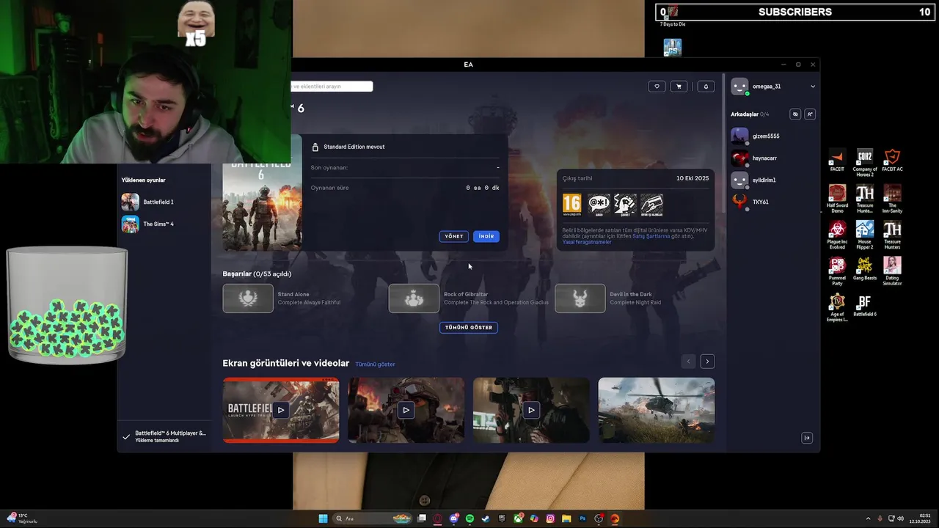
Task: Play the Battlefield launch hype trailer
Action: click(x=281, y=410)
